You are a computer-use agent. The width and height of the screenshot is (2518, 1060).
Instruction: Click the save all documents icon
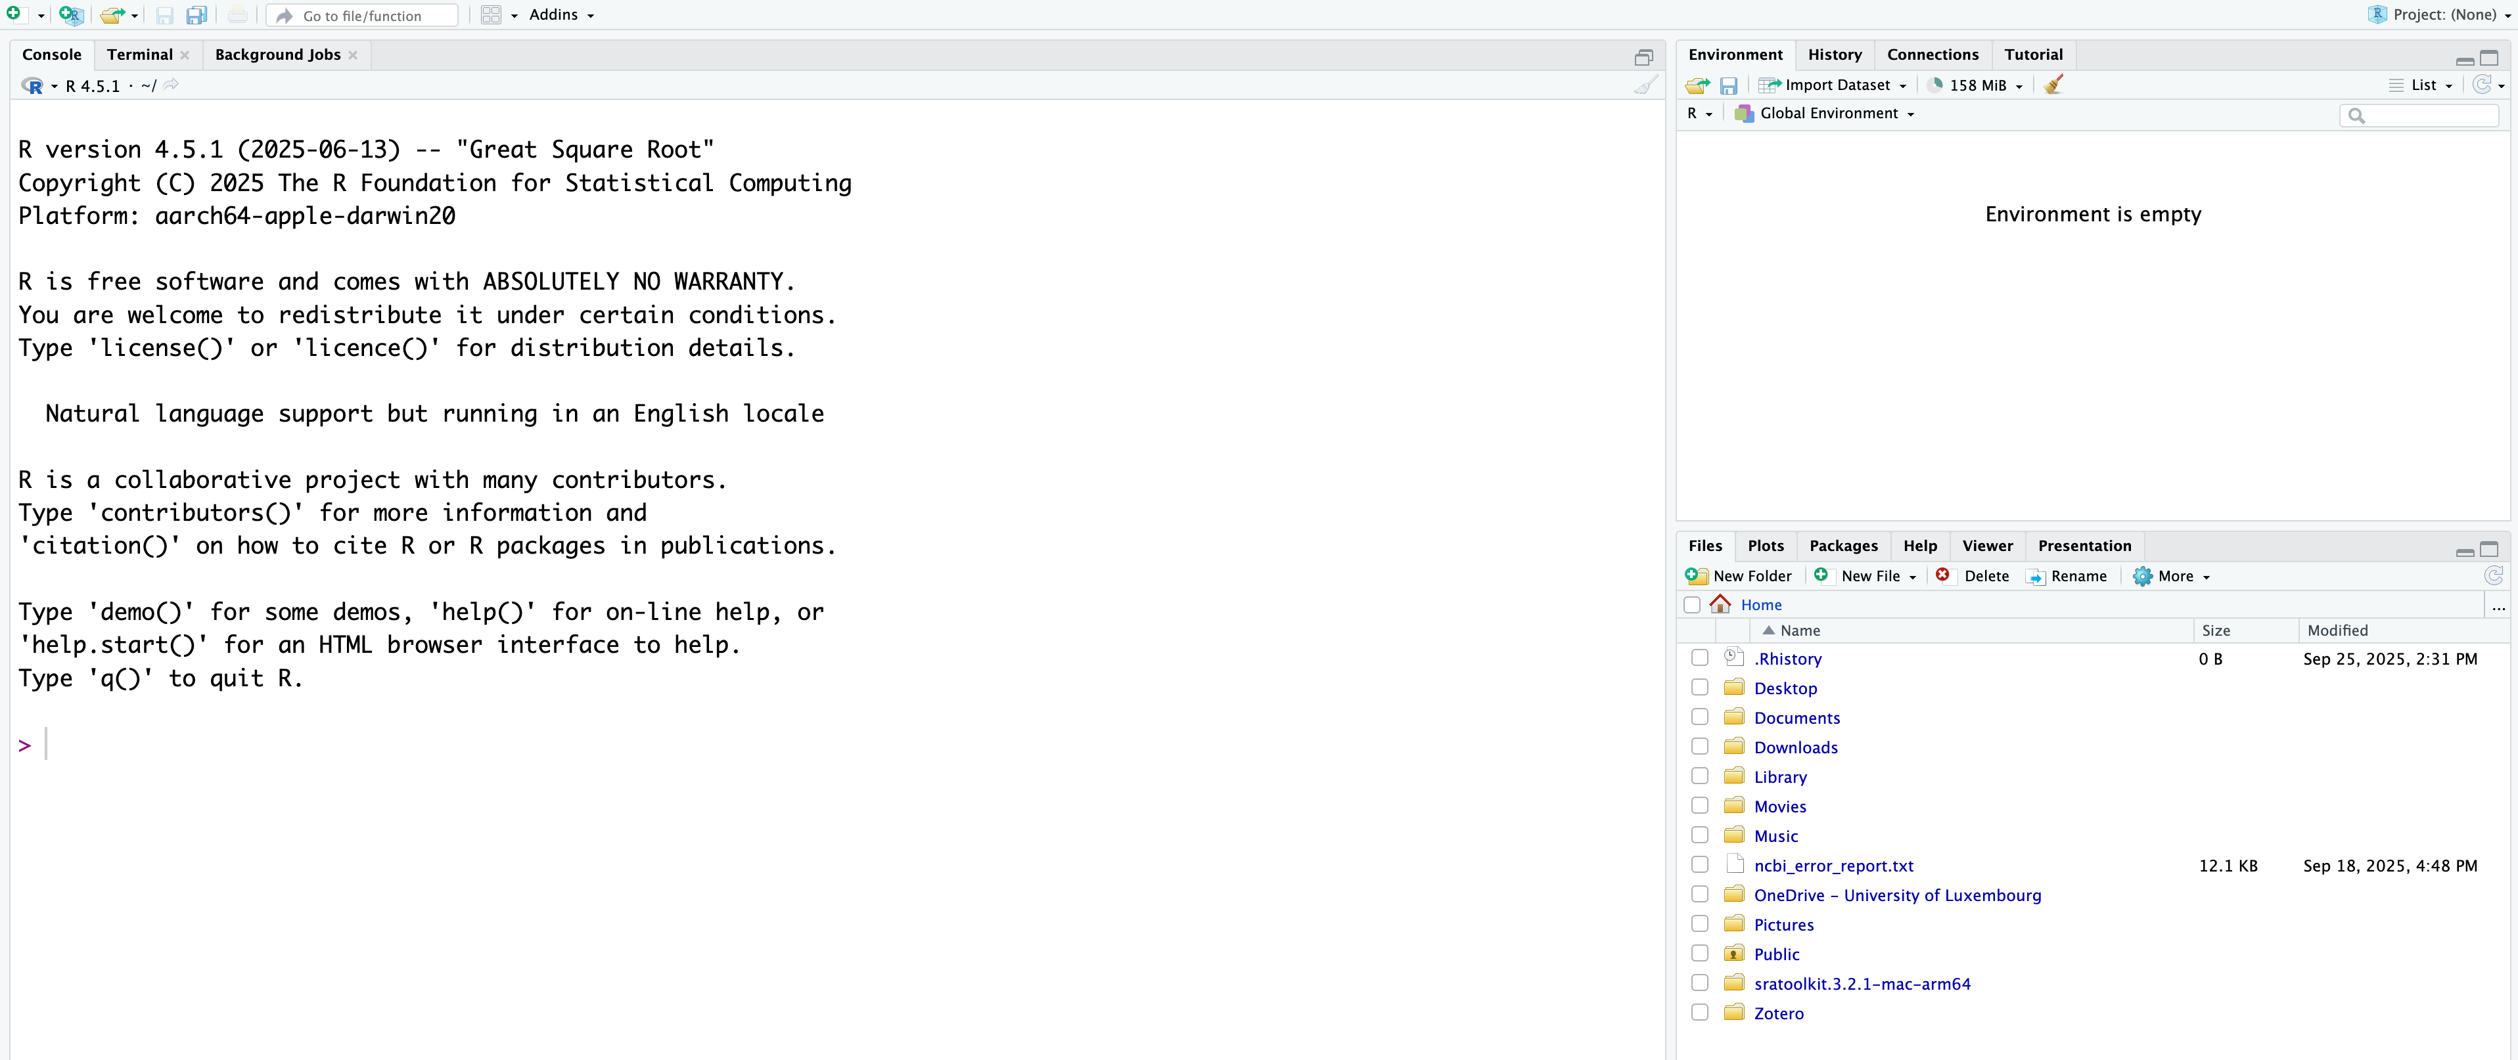tap(196, 14)
